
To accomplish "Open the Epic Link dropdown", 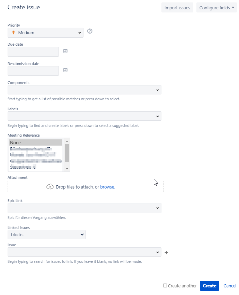I will pyautogui.click(x=85, y=208).
